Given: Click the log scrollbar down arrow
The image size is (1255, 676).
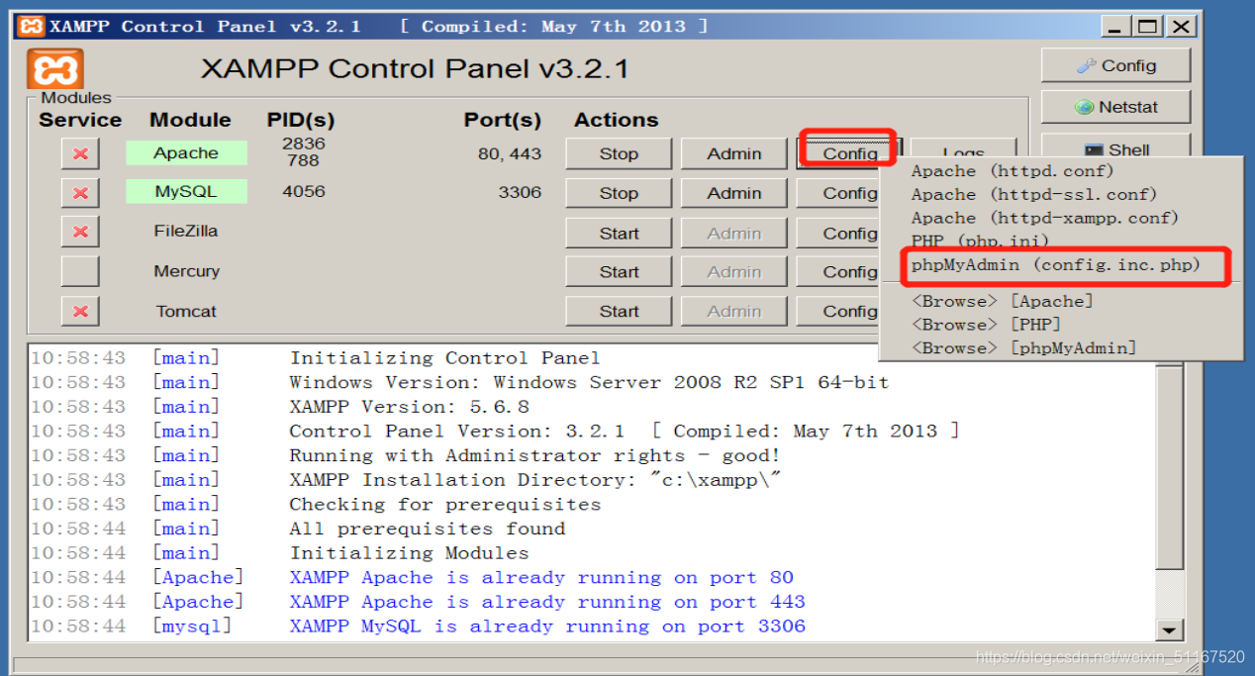Looking at the screenshot, I should 1170,629.
